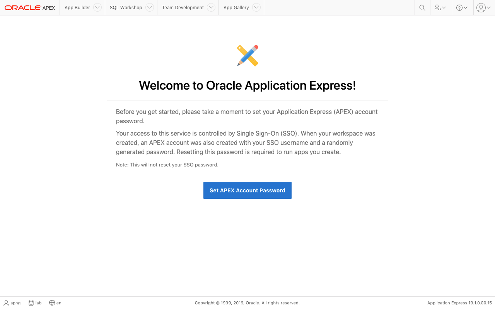Click the 'lab' workspace text in footer
Image resolution: width=495 pixels, height=309 pixels.
tap(38, 303)
